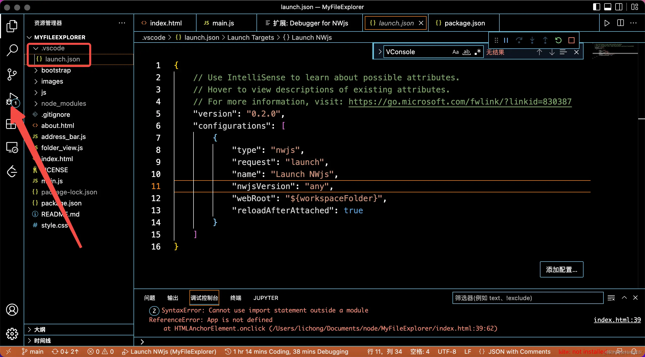This screenshot has width=645, height=357.
Task: Switch to the package.json editor tab
Action: tap(464, 23)
